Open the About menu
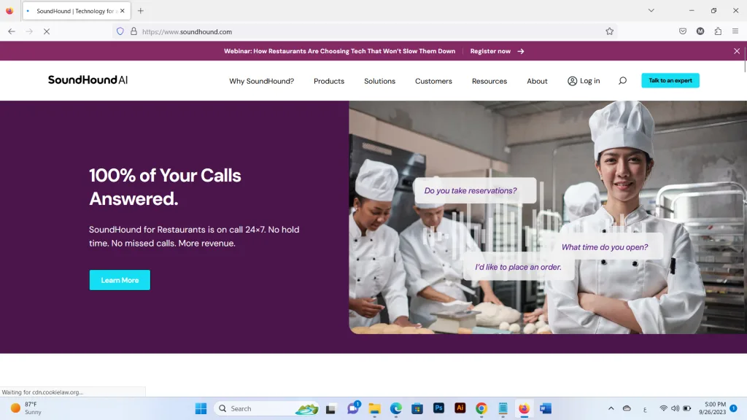 (537, 81)
